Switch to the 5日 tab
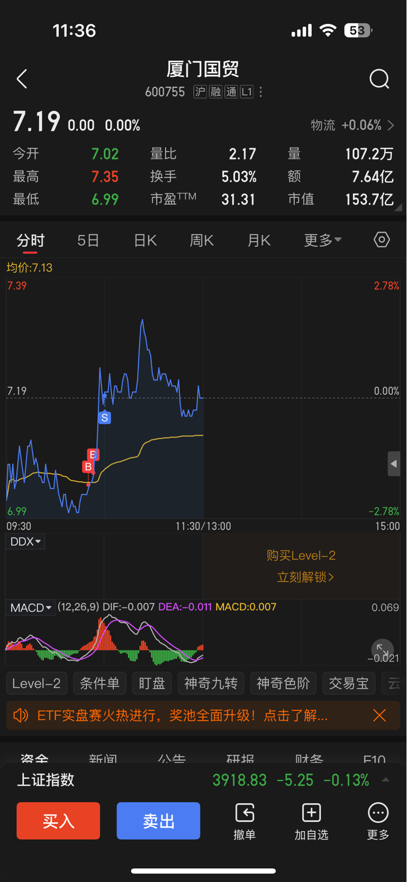 pyautogui.click(x=88, y=240)
